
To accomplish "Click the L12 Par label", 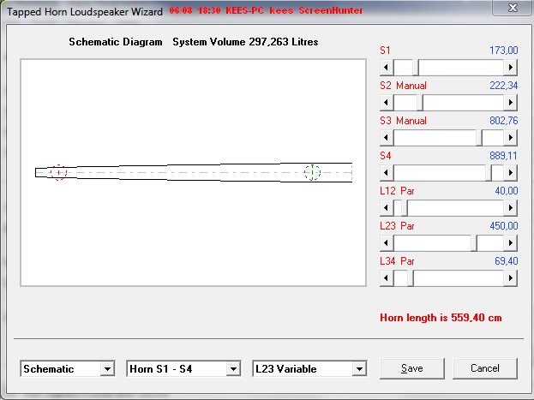I will point(397,191).
